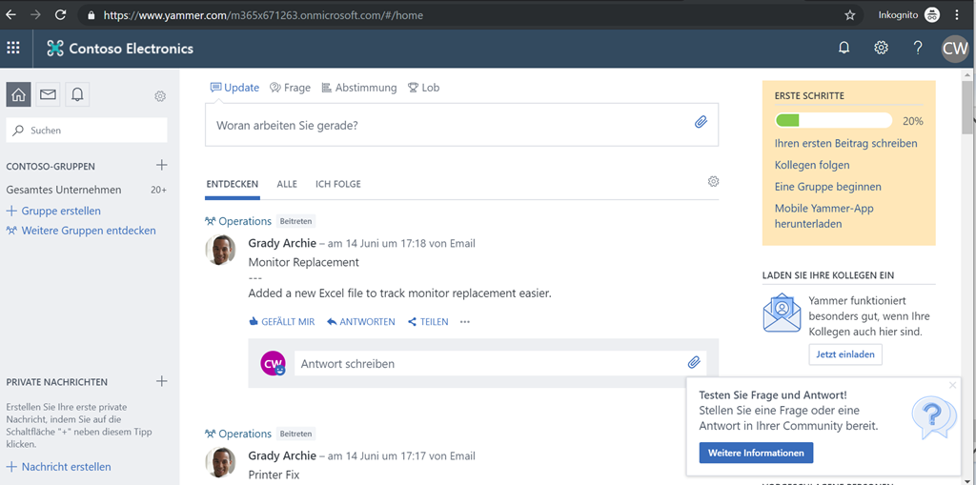
Task: Open the Office 365 app launcher grid
Action: (x=13, y=48)
